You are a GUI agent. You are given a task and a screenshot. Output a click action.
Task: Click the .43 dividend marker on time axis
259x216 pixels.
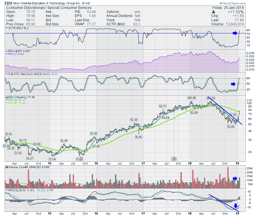pyautogui.click(x=174, y=159)
